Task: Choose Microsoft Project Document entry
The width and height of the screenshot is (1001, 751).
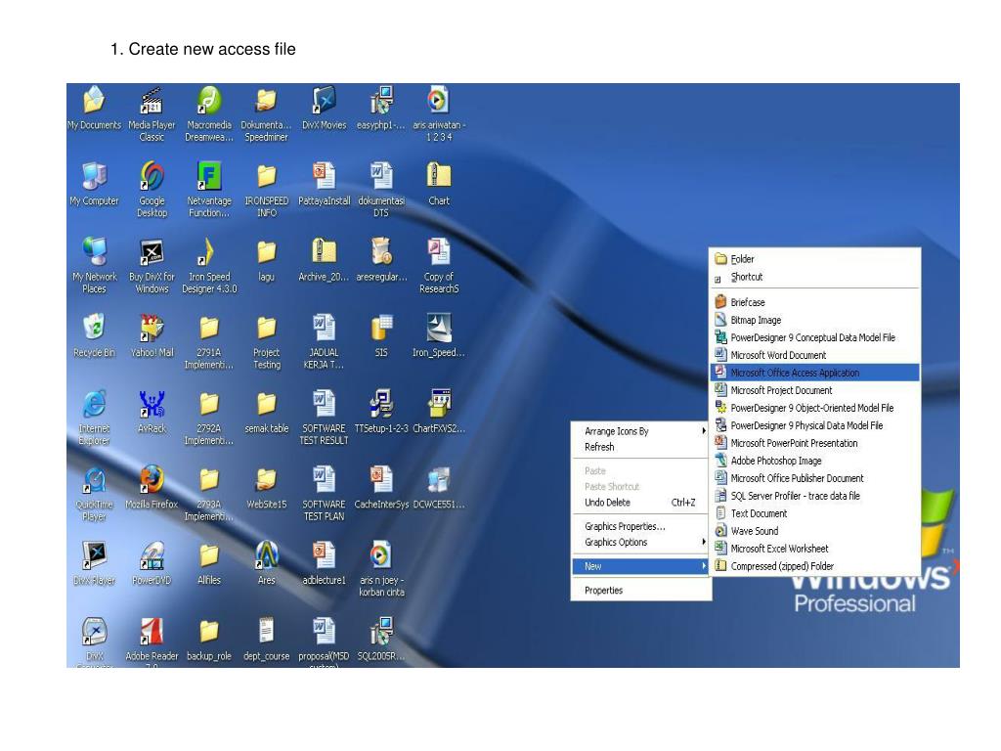Action: click(x=815, y=390)
